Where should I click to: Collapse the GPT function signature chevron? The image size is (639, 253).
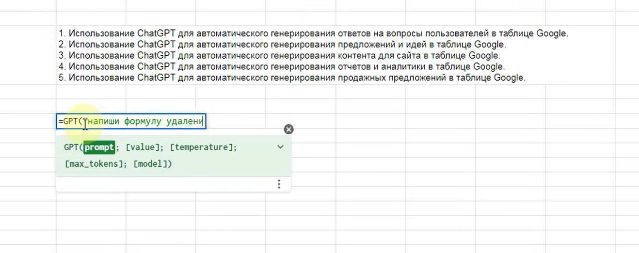pos(280,147)
